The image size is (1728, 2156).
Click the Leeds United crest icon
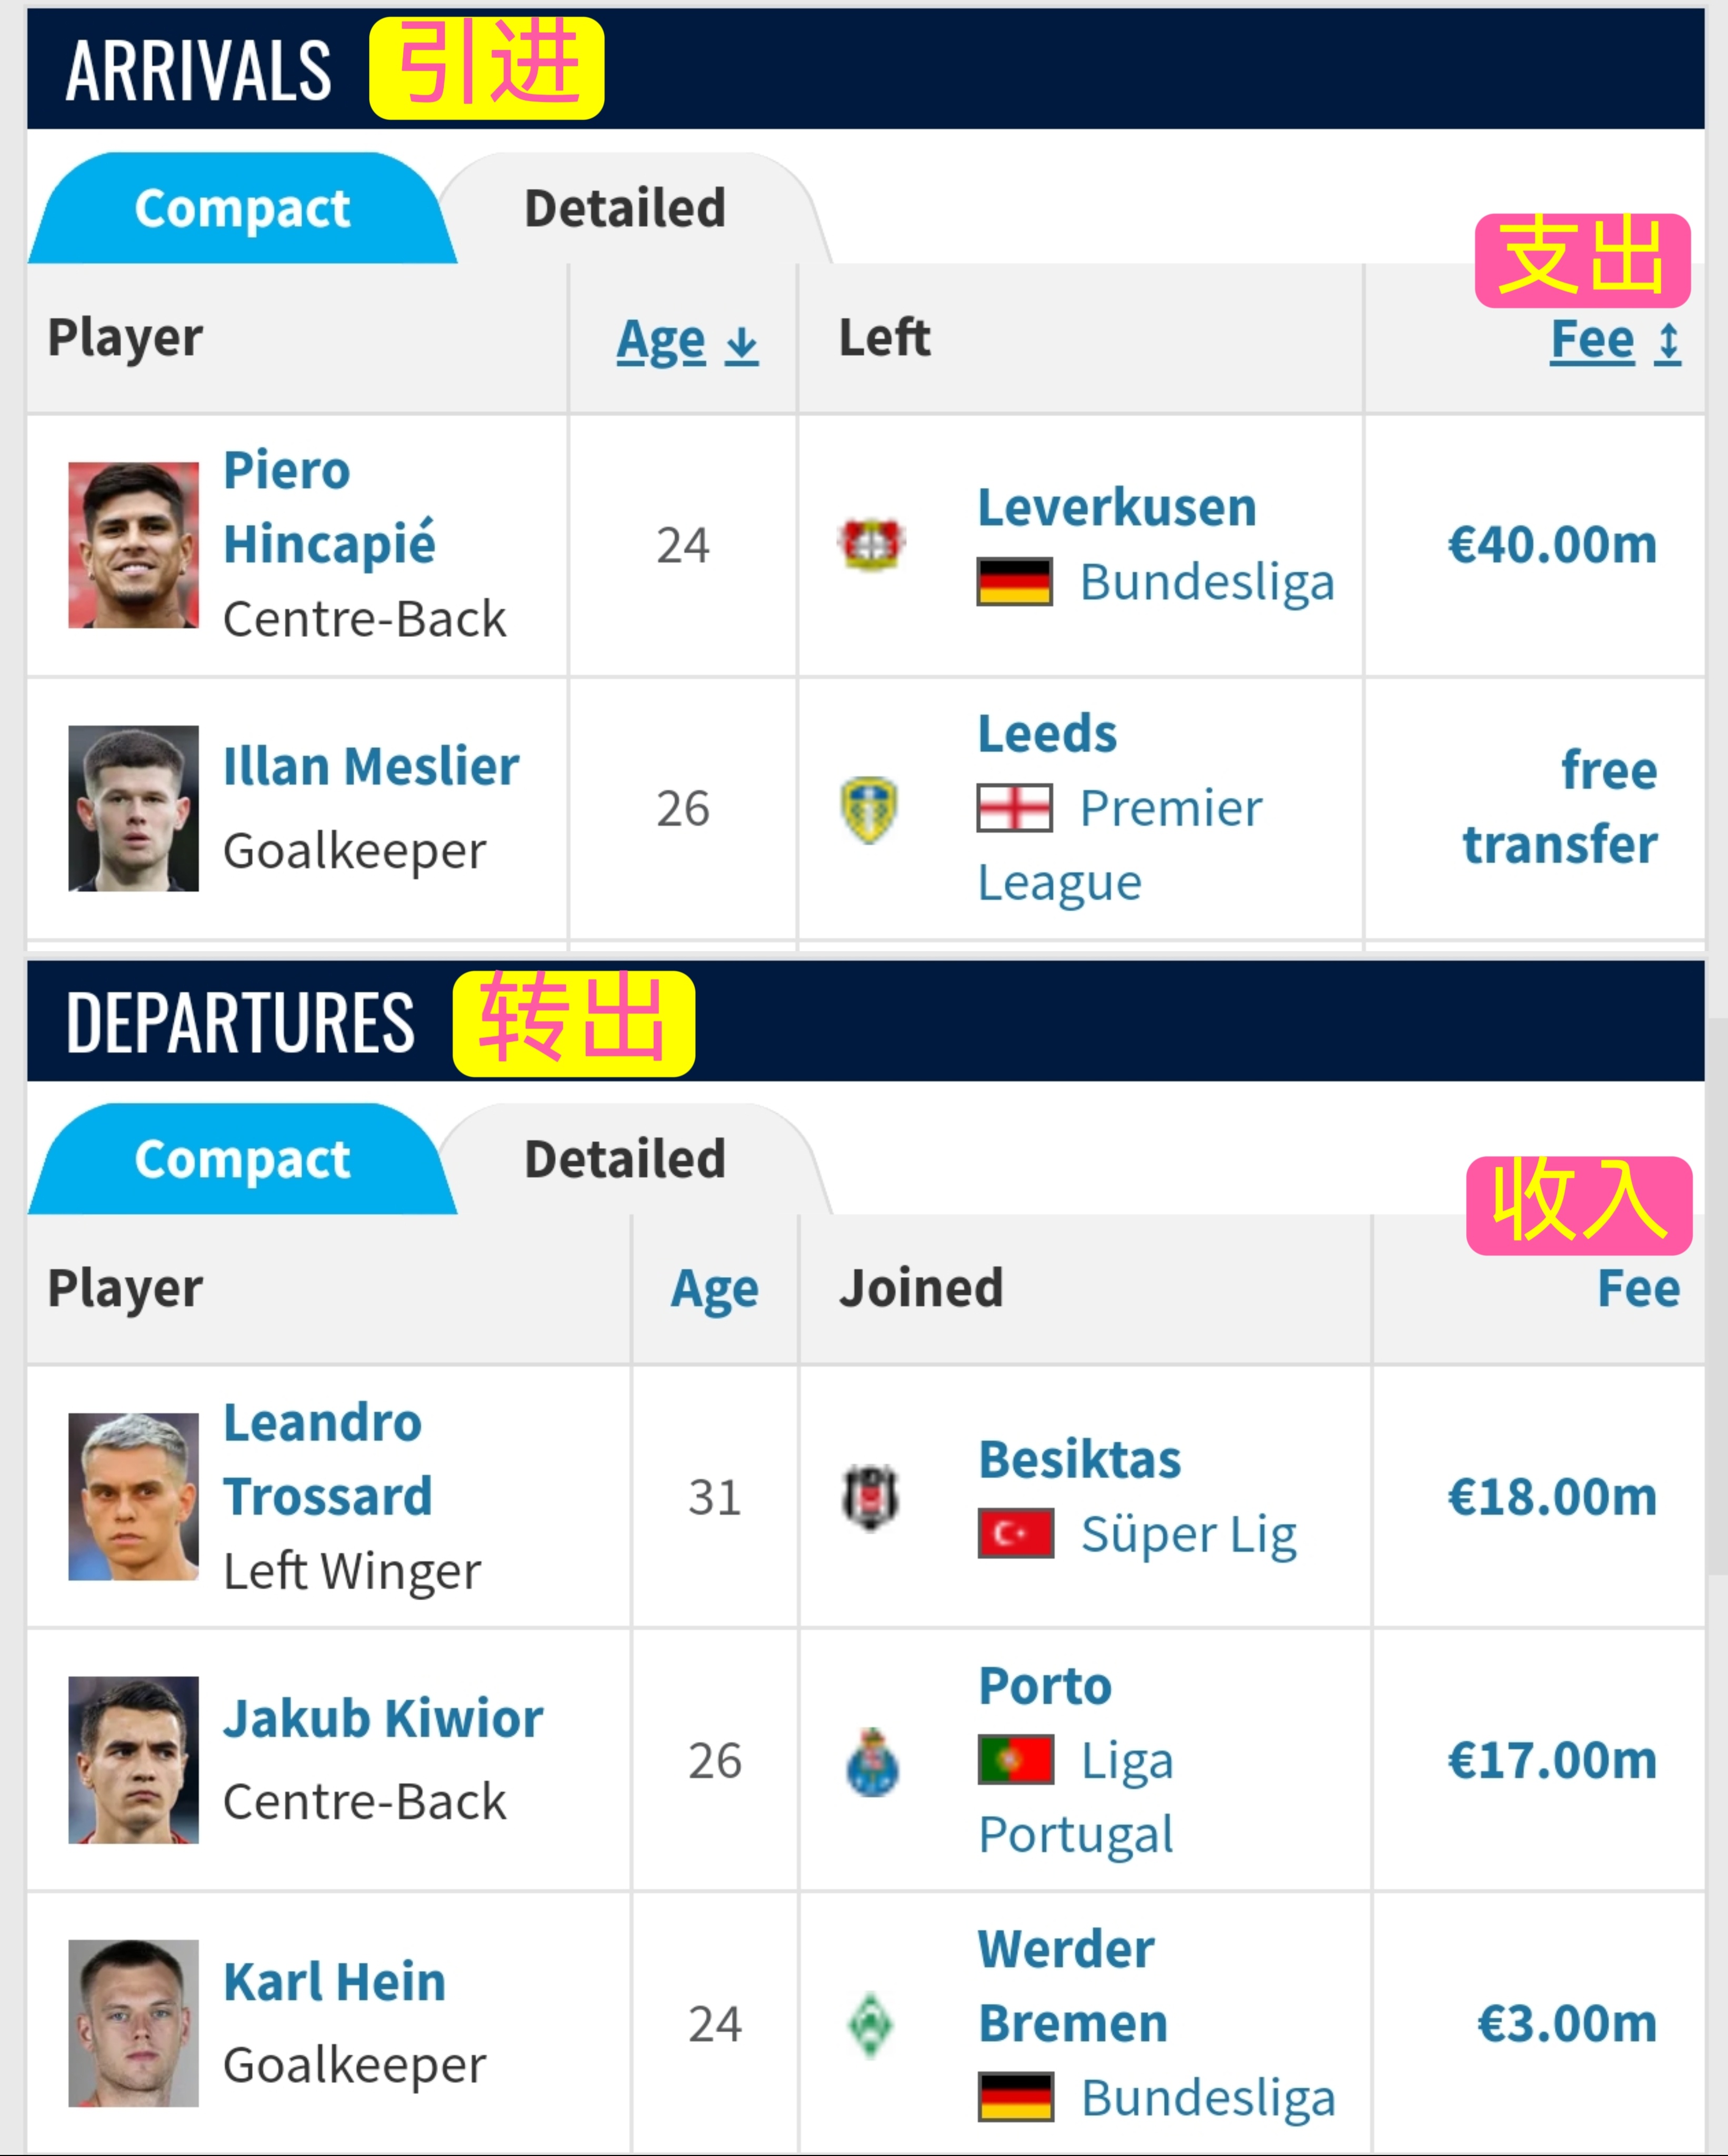tap(870, 809)
